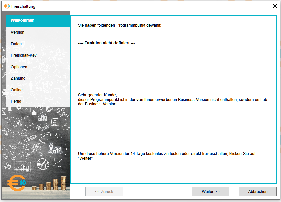Go to the Daten step
Screen dimensions: 281x202
(x=16, y=44)
